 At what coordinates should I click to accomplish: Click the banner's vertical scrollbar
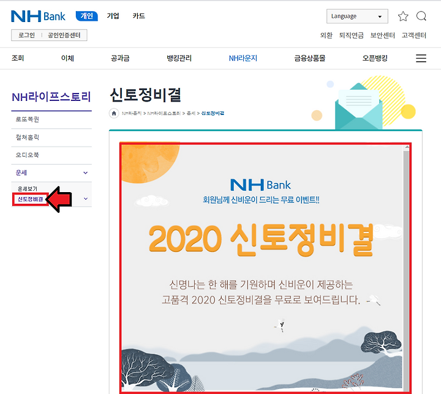coord(406,270)
